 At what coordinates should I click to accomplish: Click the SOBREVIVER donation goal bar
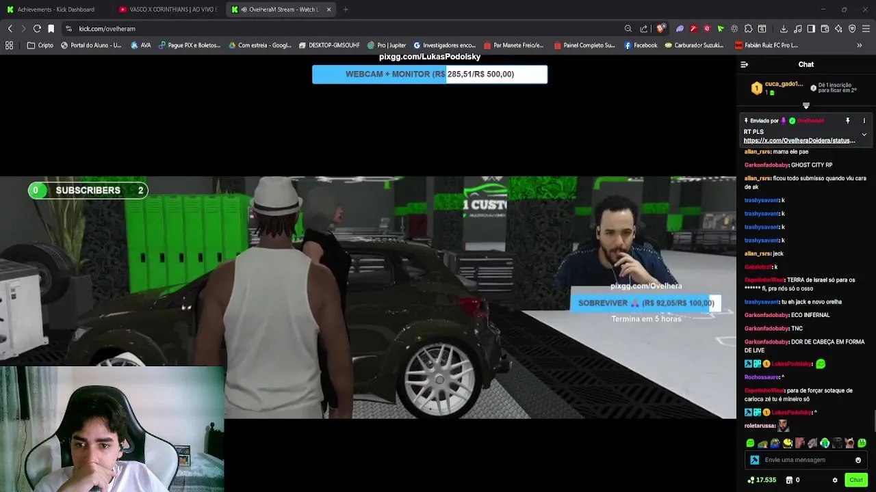point(645,303)
